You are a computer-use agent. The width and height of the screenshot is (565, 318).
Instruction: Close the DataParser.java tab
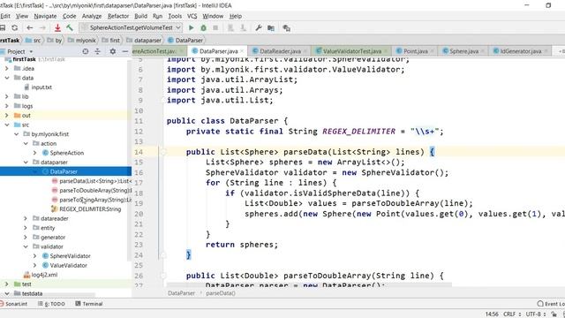[242, 51]
